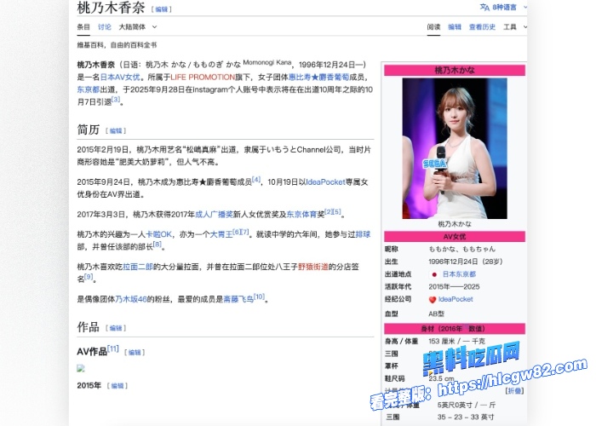
Task: Open the 编辑 tab
Action: coord(455,27)
